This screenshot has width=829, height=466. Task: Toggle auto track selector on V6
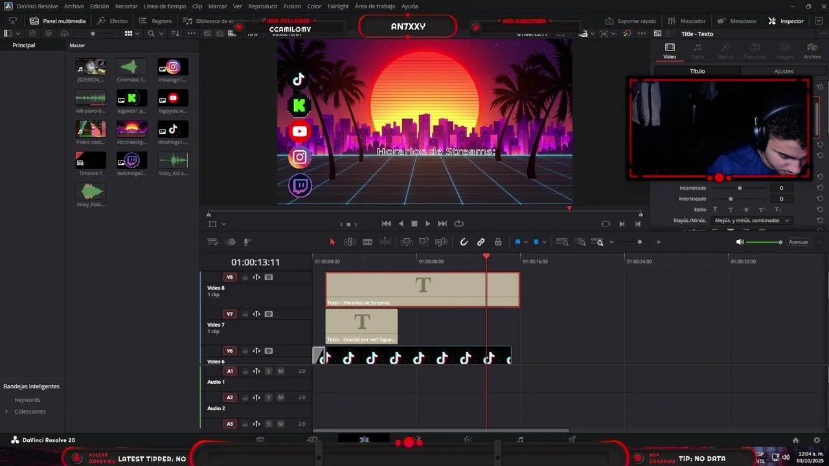(256, 351)
